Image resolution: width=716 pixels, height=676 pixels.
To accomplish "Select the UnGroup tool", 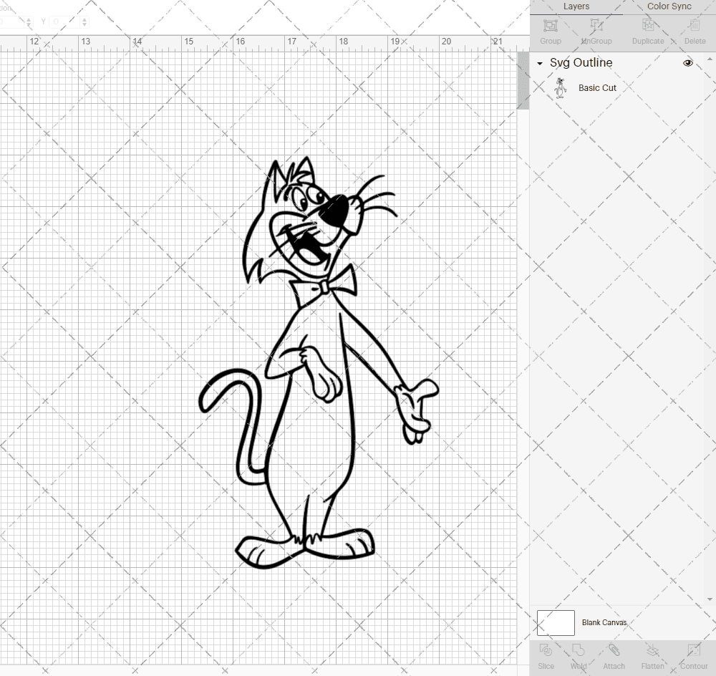I will 596,32.
